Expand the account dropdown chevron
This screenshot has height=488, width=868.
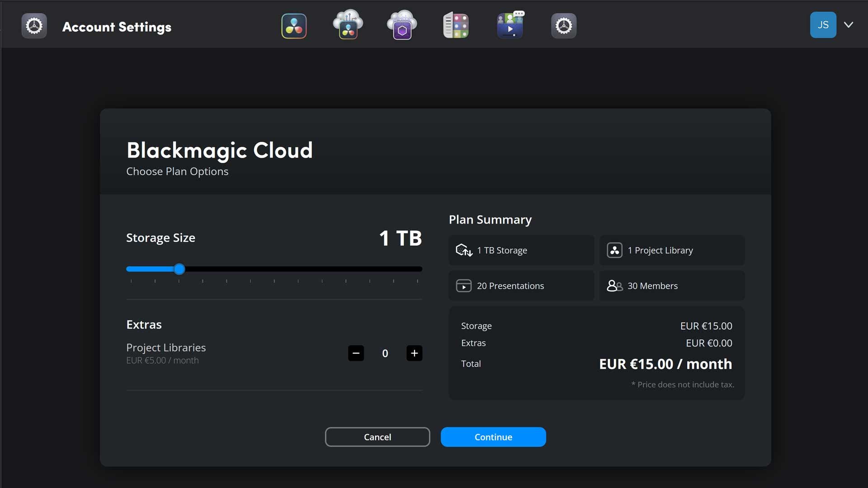click(849, 25)
